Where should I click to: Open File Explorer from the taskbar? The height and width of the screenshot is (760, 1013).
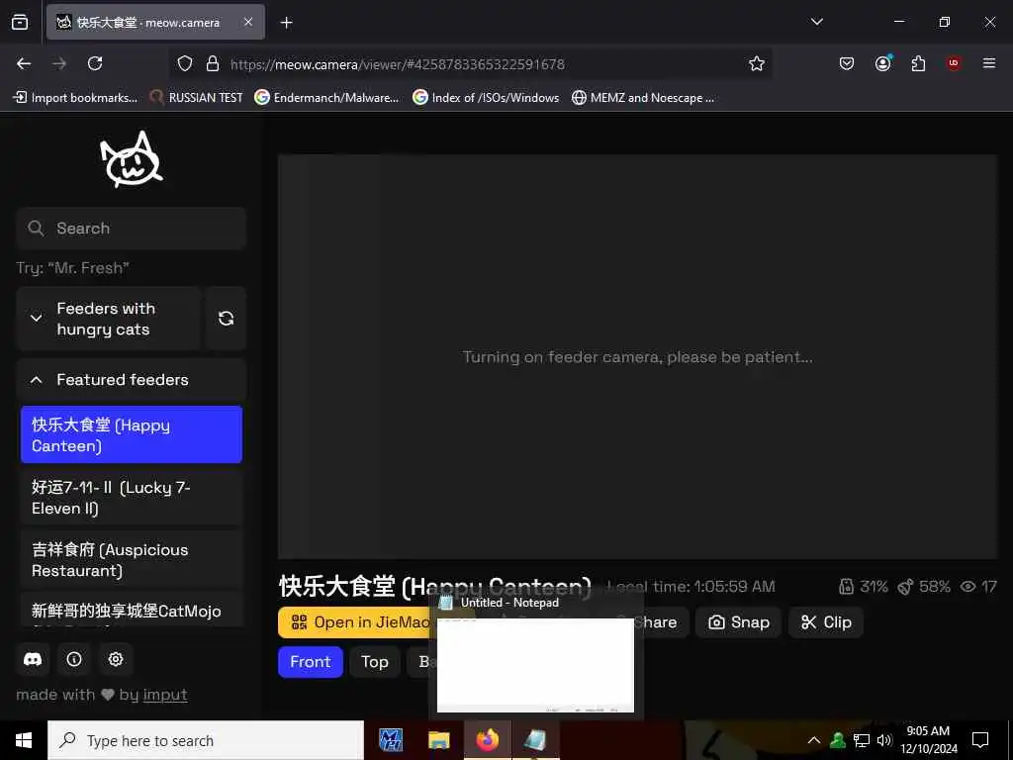[x=439, y=740]
